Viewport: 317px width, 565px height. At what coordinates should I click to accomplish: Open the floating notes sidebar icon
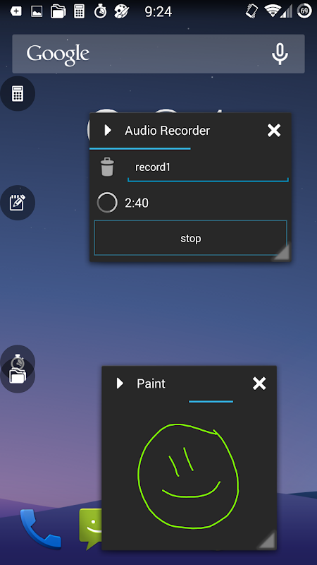point(18,203)
